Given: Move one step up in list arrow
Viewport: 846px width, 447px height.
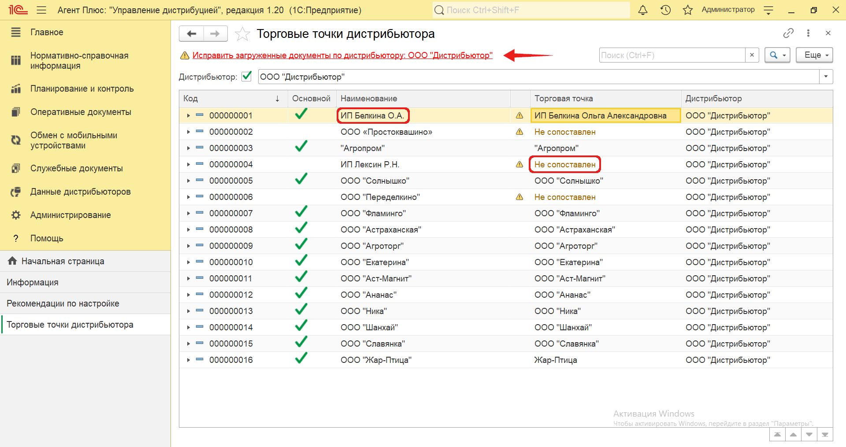Looking at the screenshot, I should (793, 435).
